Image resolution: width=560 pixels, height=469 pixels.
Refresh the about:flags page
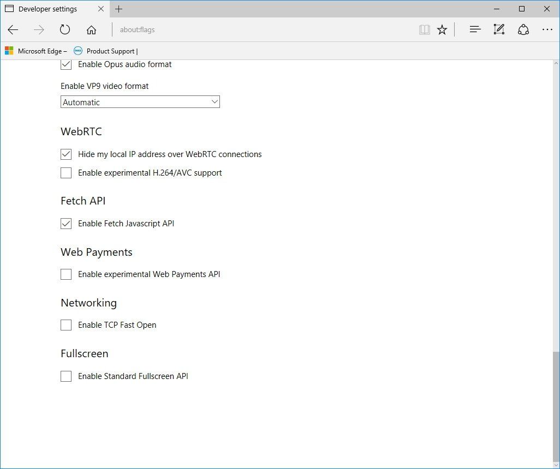click(65, 29)
